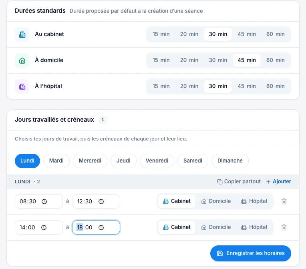Click Ajouter to add a slot
The image size is (306, 269).
[279, 182]
